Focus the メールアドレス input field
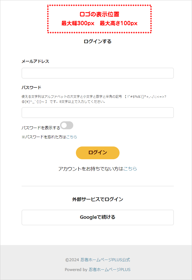The width and height of the screenshot is (192, 280). click(98, 73)
